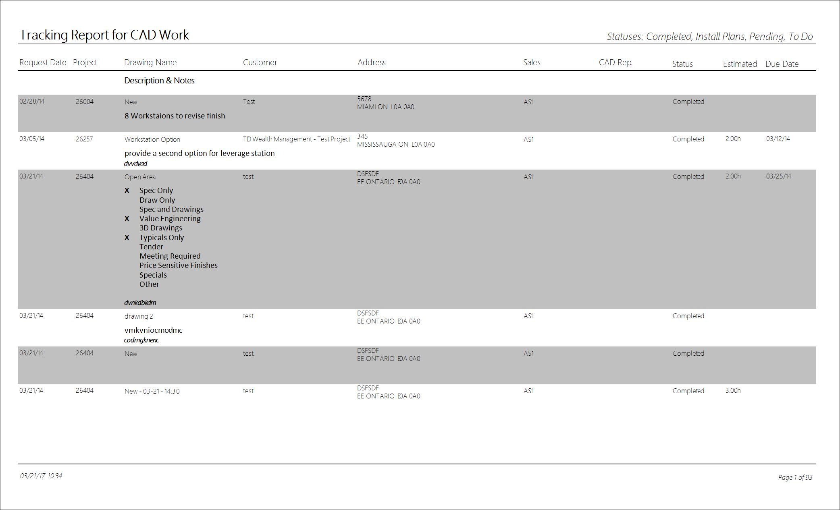Click the X mark beside Typicals Only

(x=127, y=238)
